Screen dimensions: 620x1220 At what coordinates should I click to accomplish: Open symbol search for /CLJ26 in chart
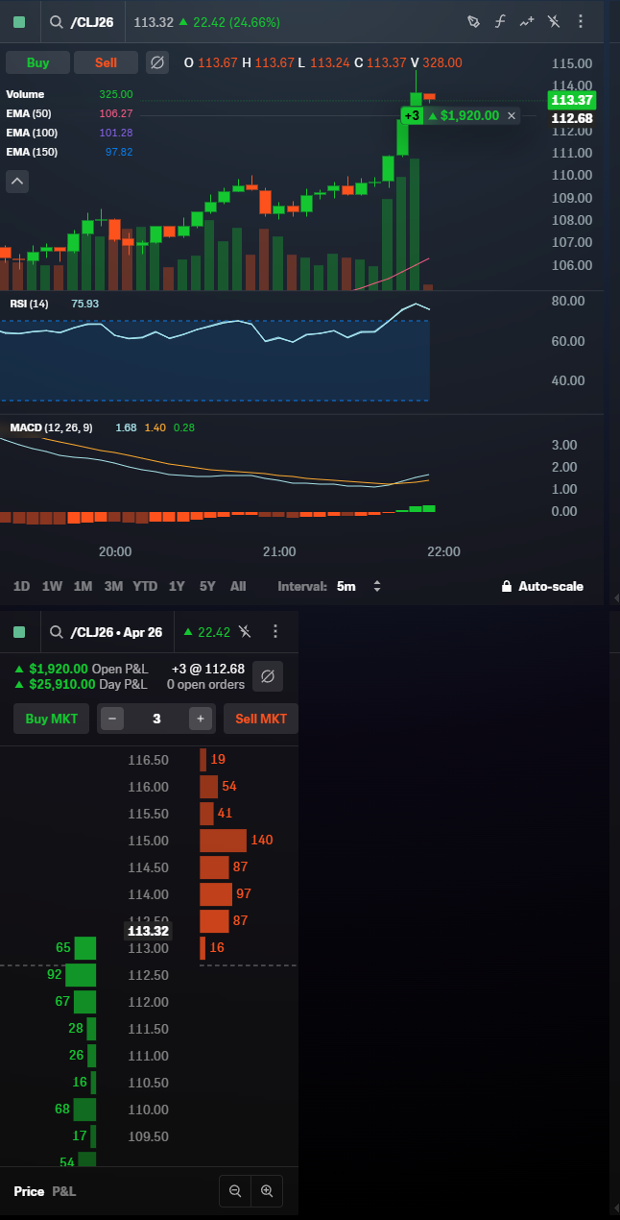tap(83, 22)
